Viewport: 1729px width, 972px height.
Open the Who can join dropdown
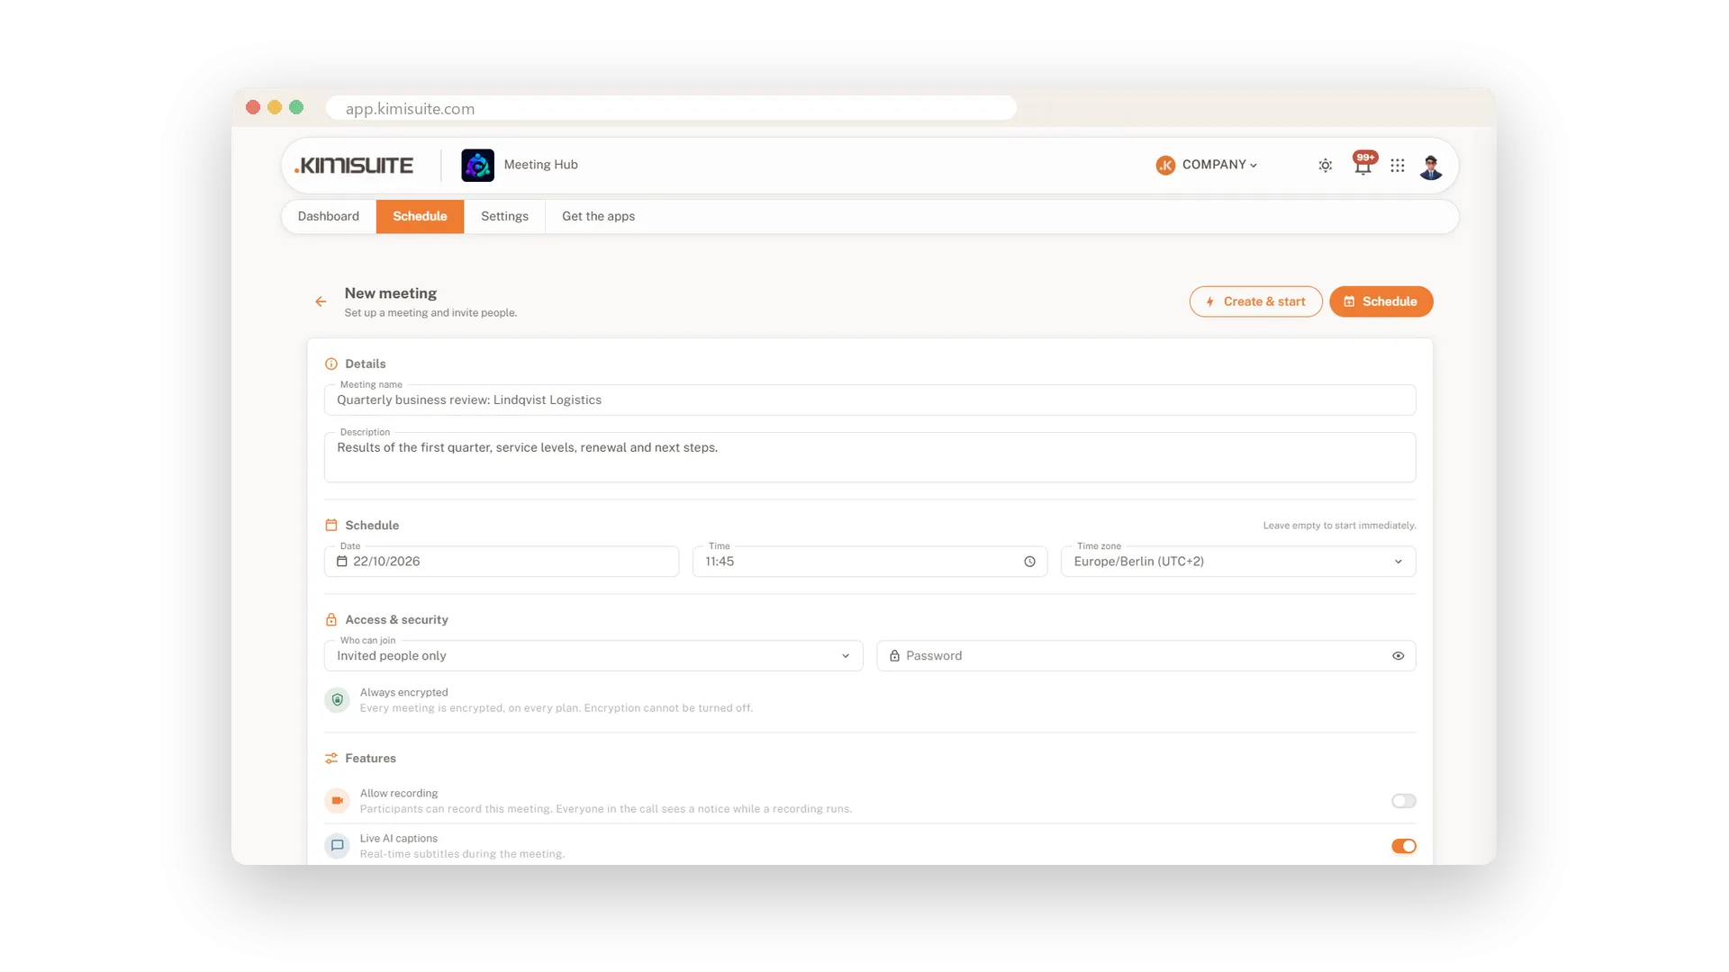coord(593,656)
